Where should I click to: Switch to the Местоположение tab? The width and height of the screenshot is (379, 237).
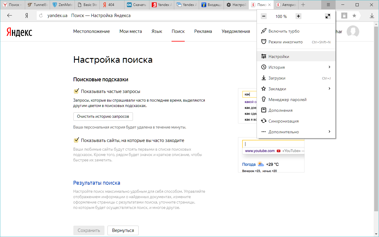[91, 31]
